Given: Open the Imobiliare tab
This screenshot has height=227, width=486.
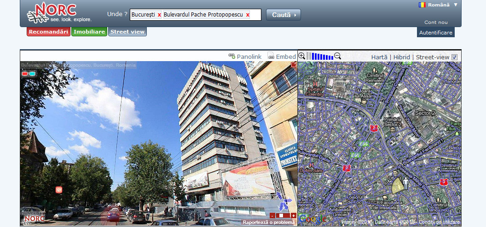Looking at the screenshot, I should tap(89, 32).
